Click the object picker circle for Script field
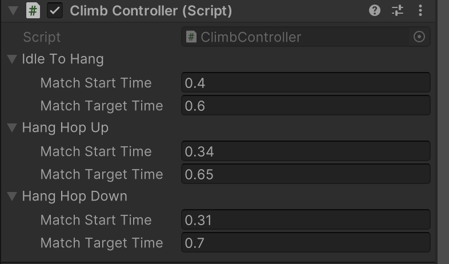449x264 pixels. [x=419, y=37]
